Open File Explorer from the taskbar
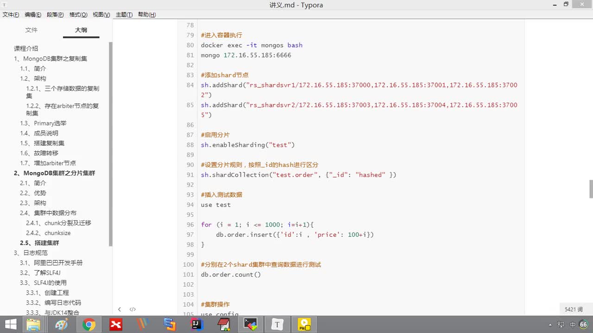Image resolution: width=593 pixels, height=333 pixels. point(33,325)
